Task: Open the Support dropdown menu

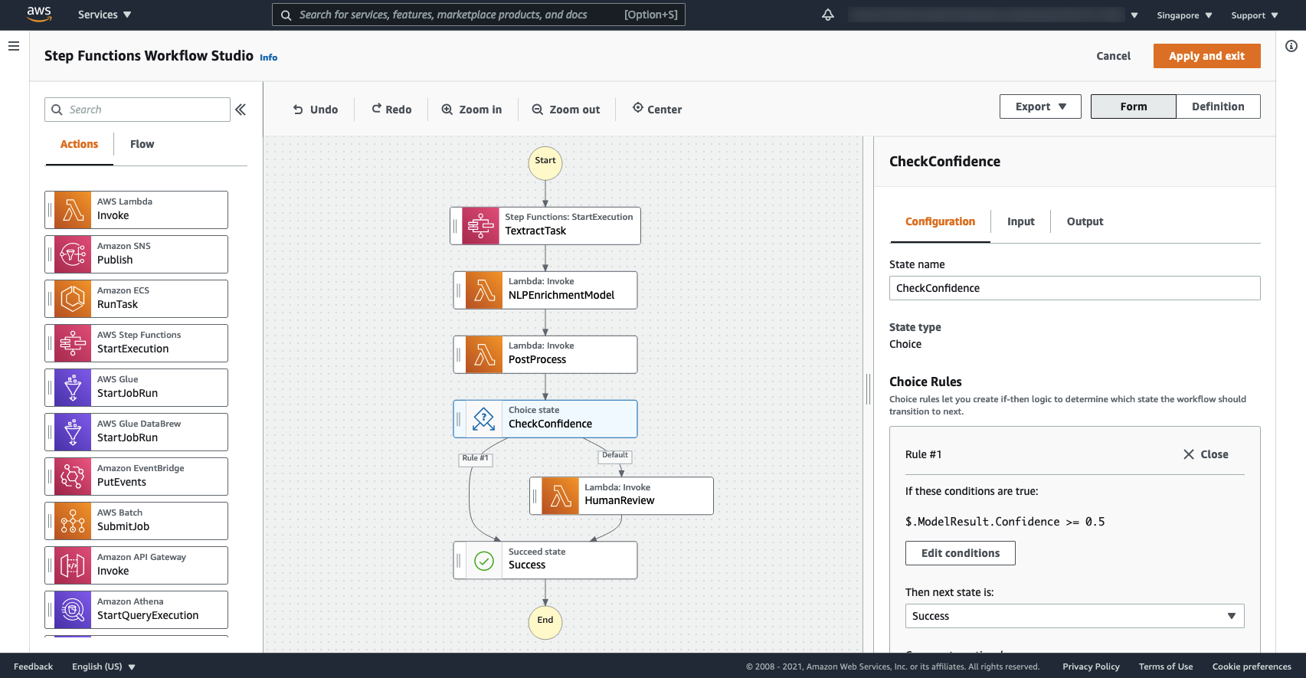Action: 1255,15
